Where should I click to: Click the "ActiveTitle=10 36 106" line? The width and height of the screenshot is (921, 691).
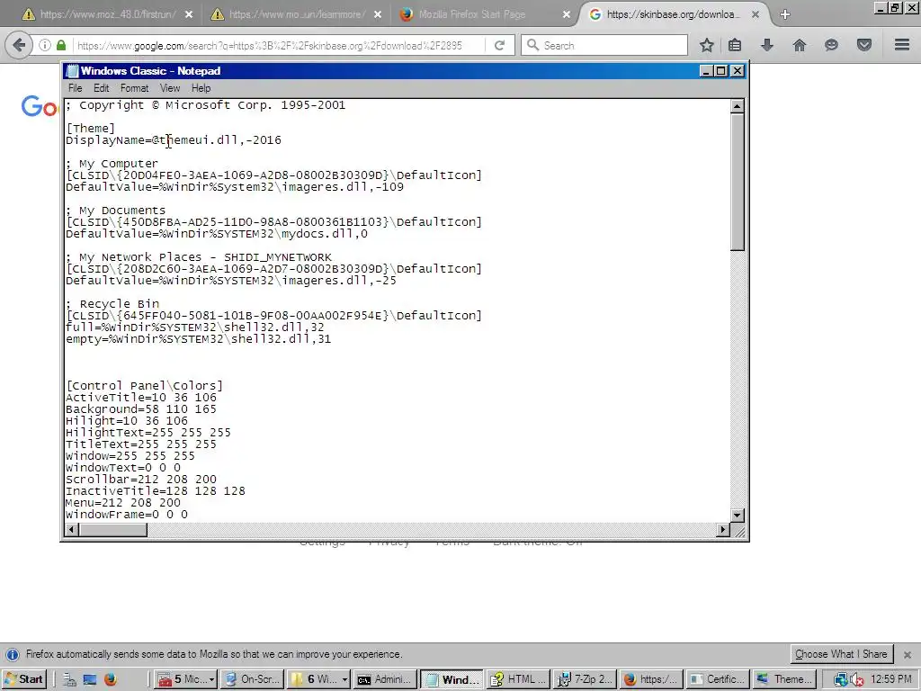pyautogui.click(x=141, y=397)
